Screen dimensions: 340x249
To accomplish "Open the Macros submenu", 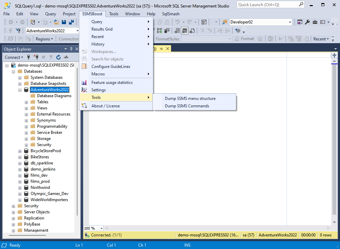I will tap(116, 74).
